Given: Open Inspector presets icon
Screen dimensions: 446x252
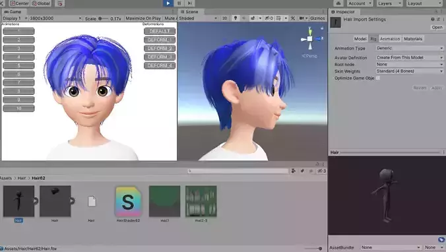Looking at the screenshot, I should 438,19.
